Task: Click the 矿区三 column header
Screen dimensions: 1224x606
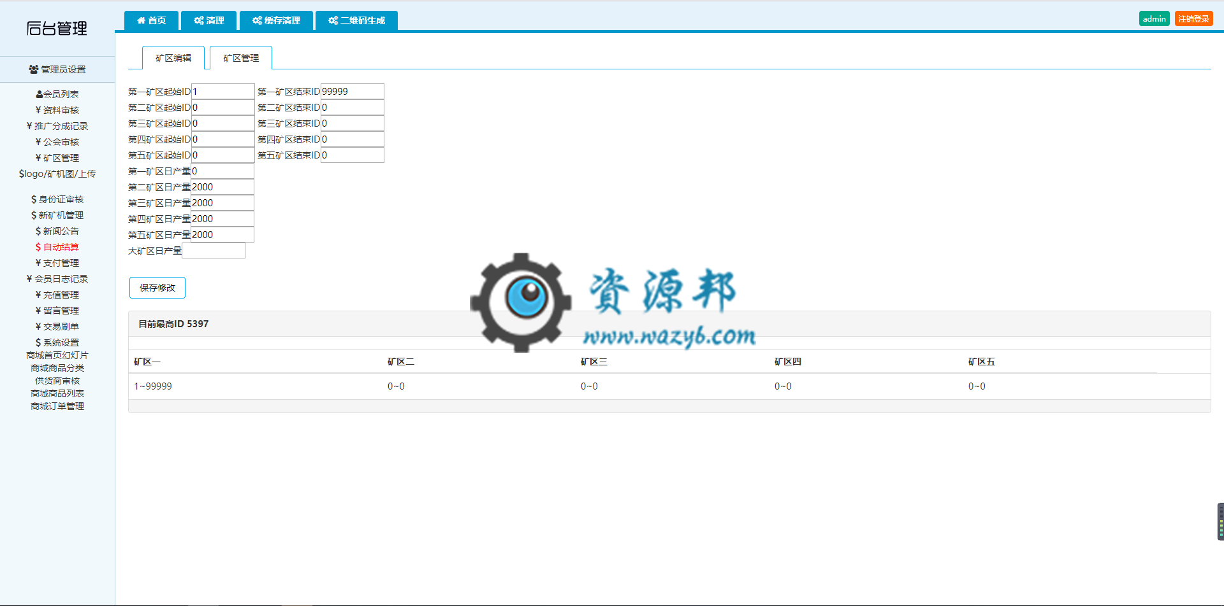Action: (594, 362)
